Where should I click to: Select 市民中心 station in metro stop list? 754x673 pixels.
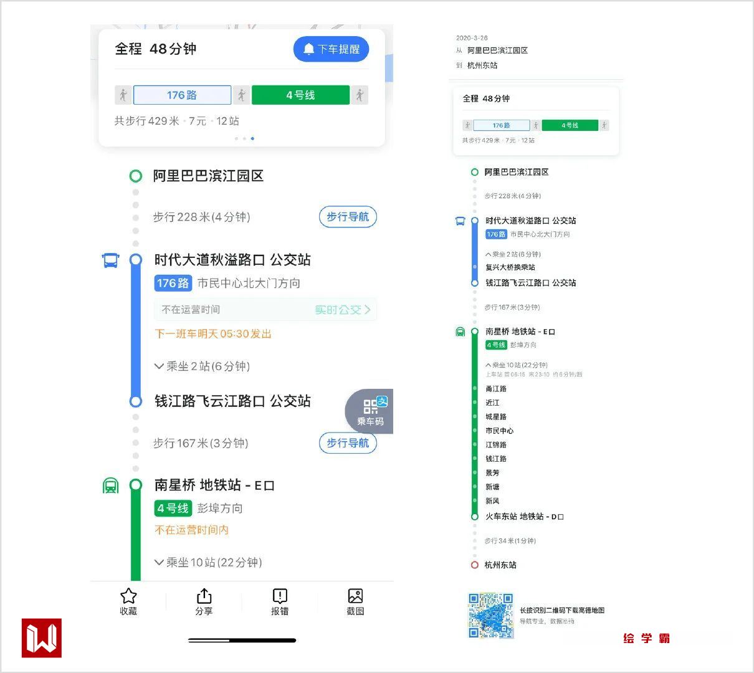pyautogui.click(x=500, y=431)
